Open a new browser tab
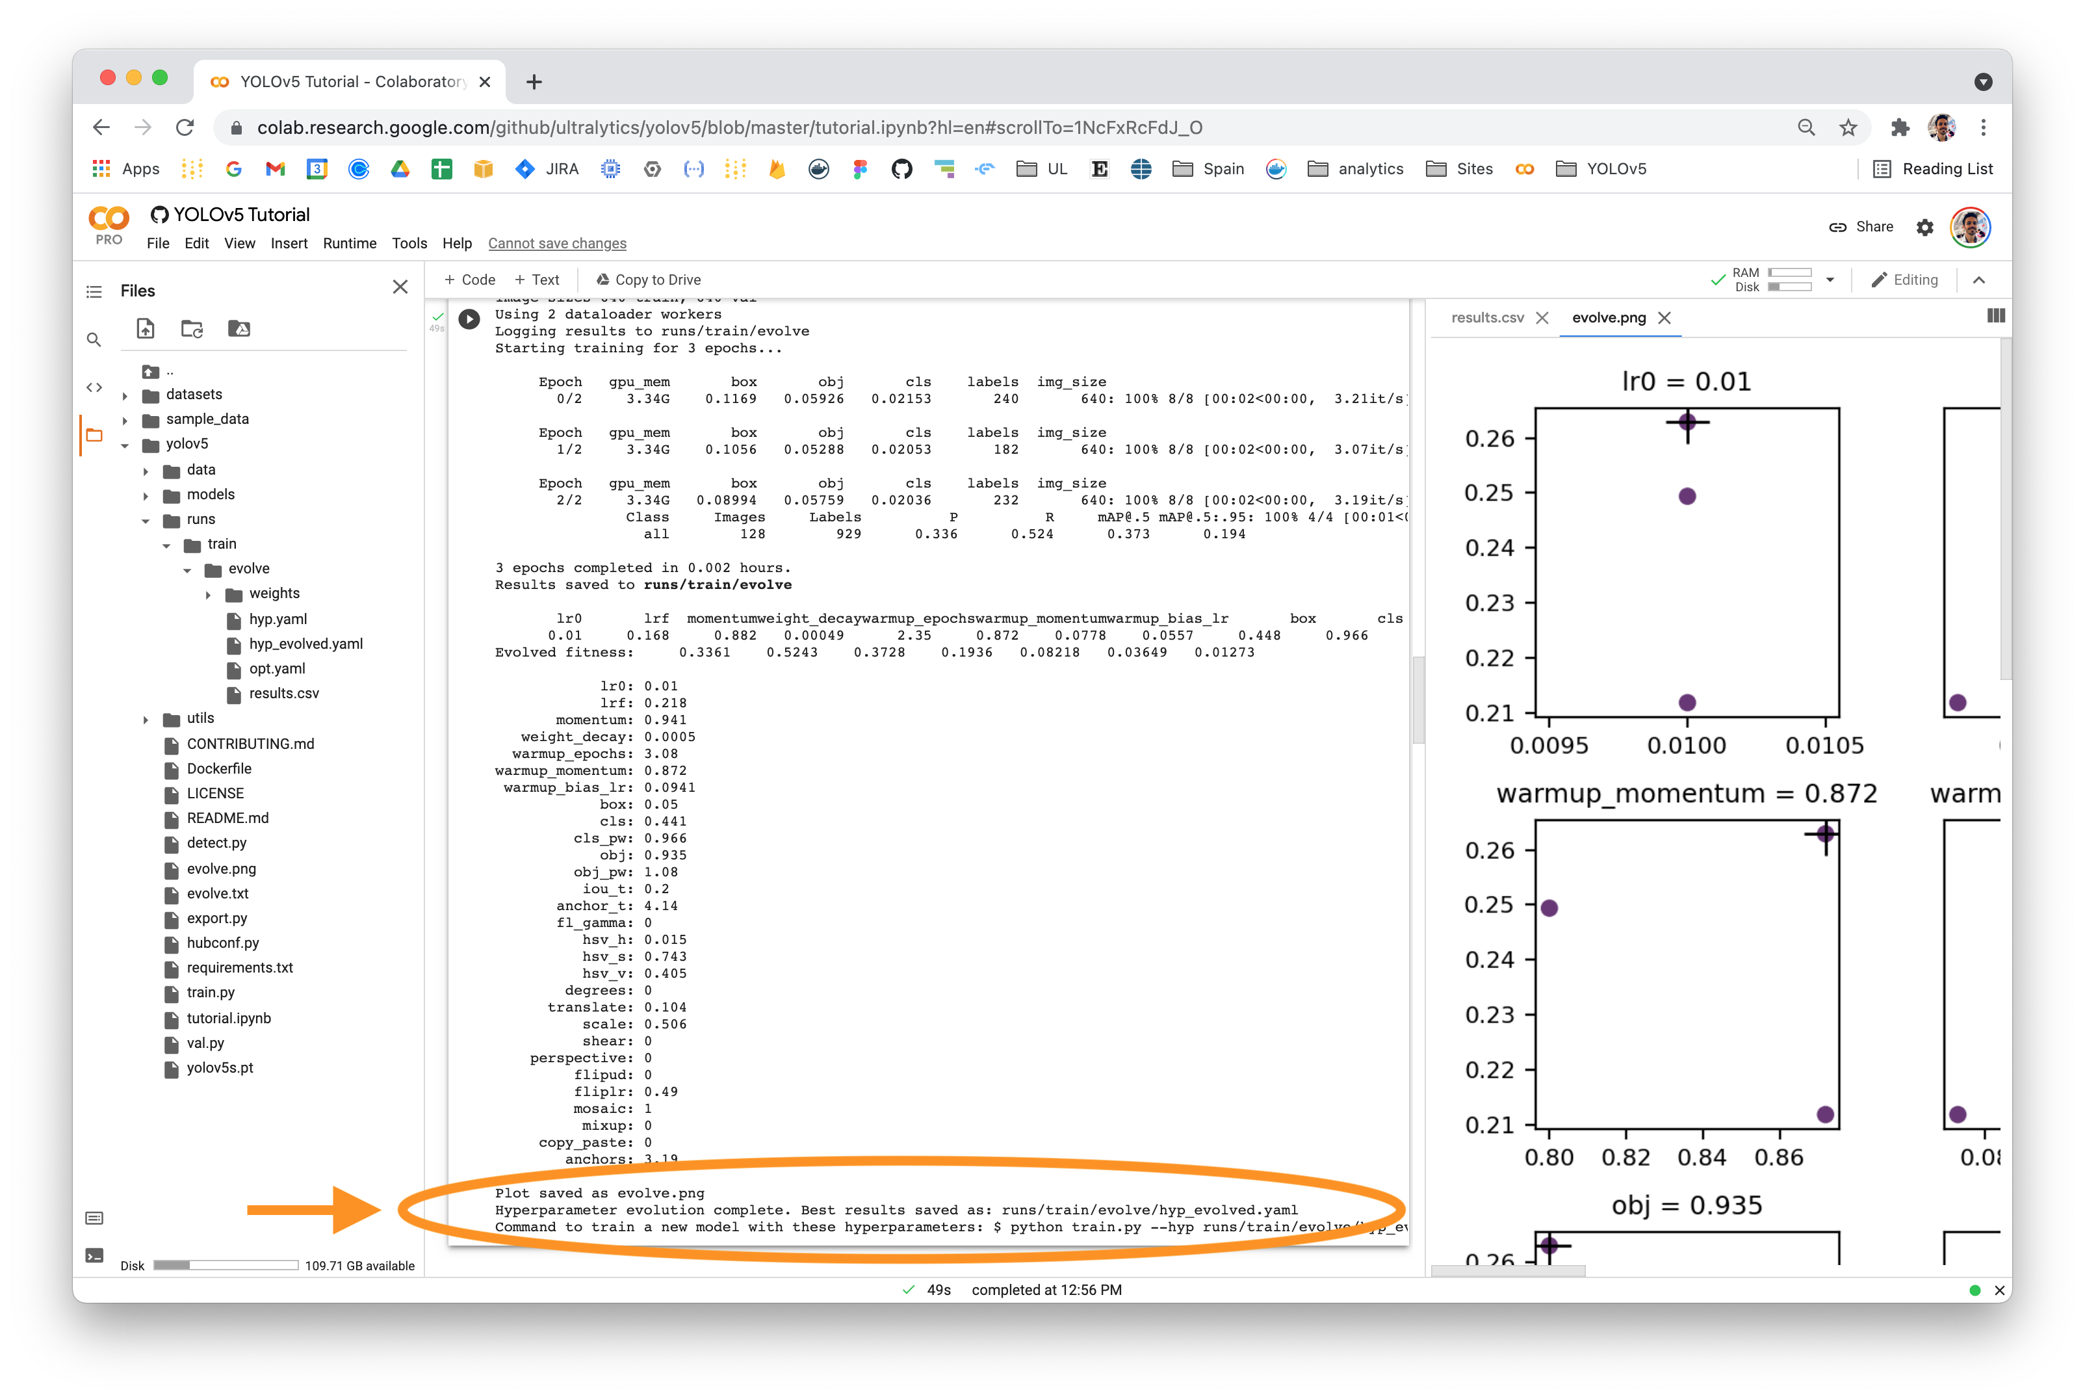This screenshot has width=2085, height=1399. pos(534,82)
